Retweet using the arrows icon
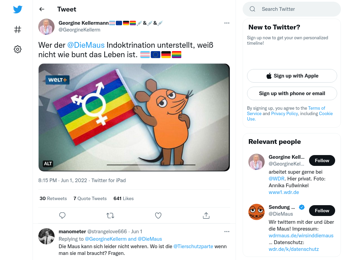Viewport: 347px width, 260px height. [110, 215]
